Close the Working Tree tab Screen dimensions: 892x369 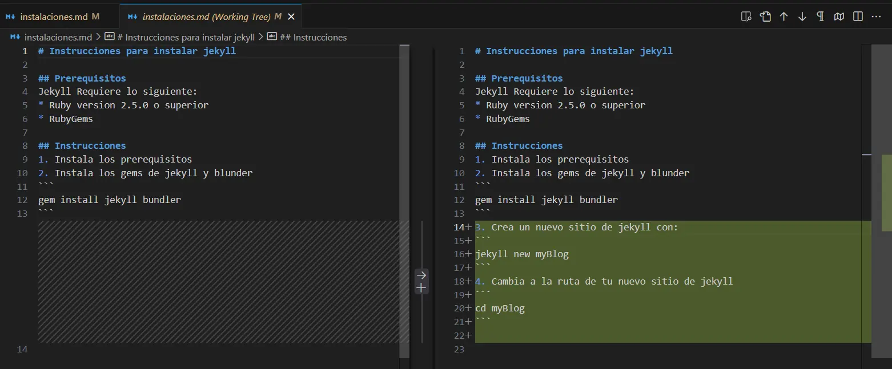click(291, 17)
